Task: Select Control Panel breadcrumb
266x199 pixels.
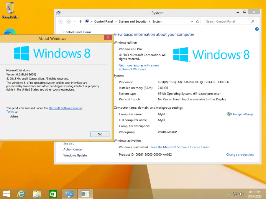Action: point(104,21)
